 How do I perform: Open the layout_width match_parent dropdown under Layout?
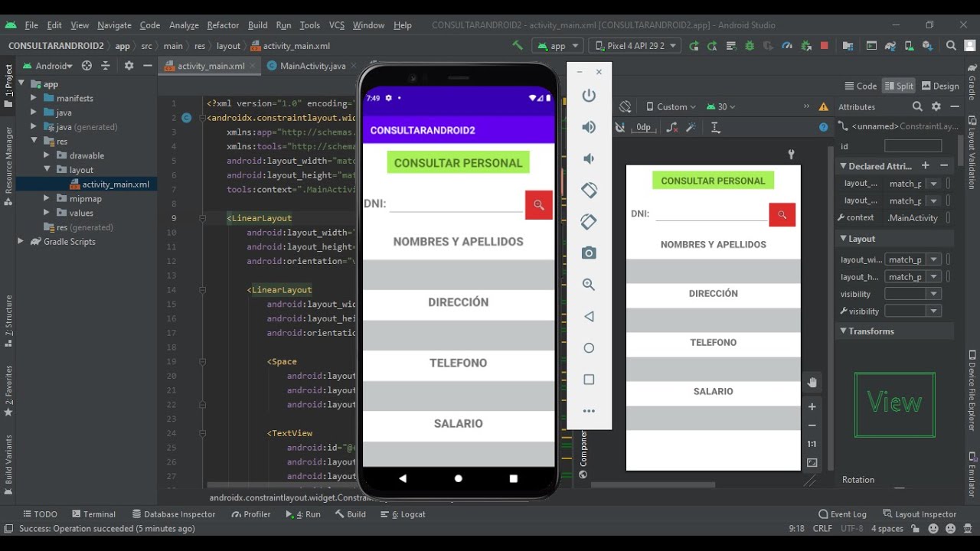coord(933,259)
